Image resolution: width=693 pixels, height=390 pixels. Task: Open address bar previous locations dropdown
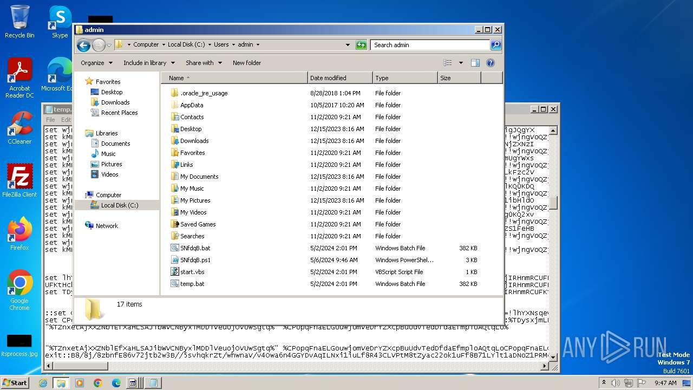(348, 45)
